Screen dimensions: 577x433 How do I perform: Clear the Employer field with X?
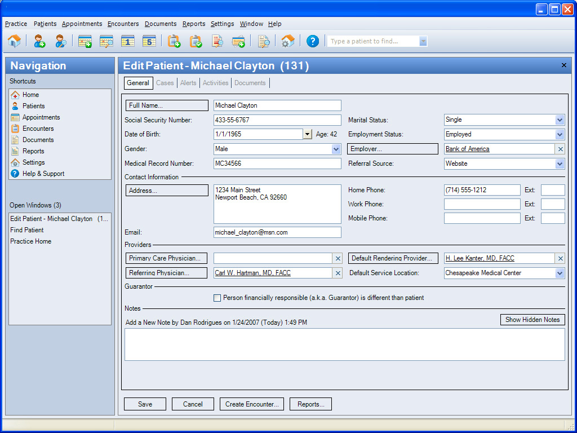(560, 149)
